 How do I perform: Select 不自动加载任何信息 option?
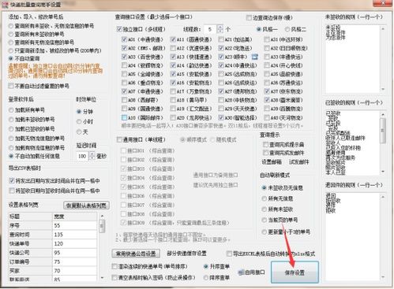pos(11,156)
